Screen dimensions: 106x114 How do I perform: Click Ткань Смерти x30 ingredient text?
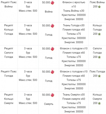point(74,94)
